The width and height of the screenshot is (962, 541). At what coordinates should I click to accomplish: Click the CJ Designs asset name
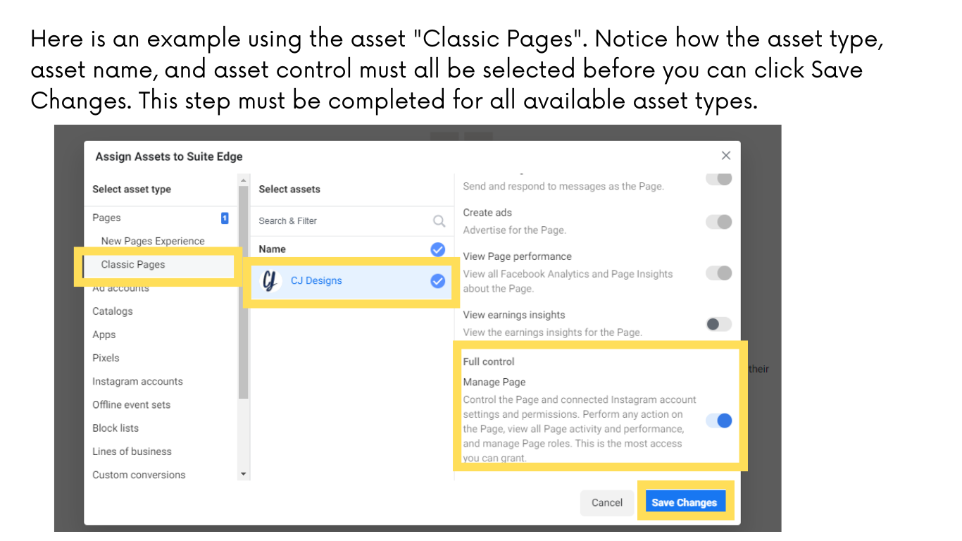316,281
